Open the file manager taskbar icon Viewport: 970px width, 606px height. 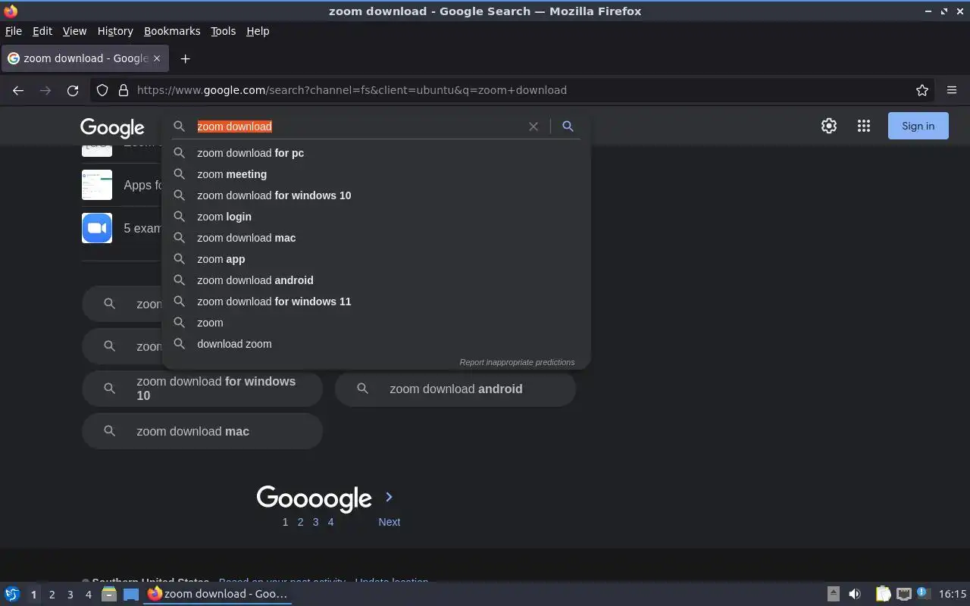(109, 594)
